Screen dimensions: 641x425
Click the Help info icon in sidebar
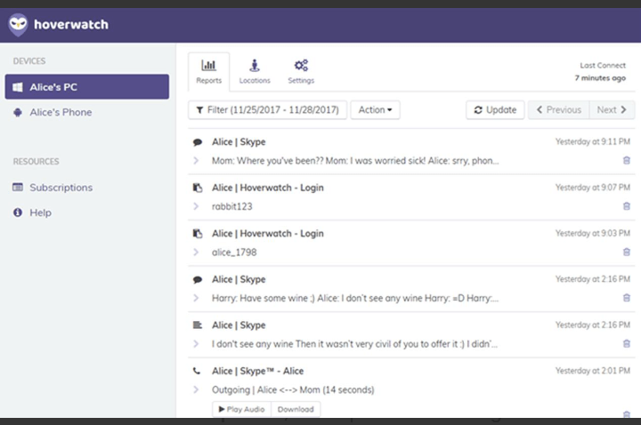(x=18, y=212)
